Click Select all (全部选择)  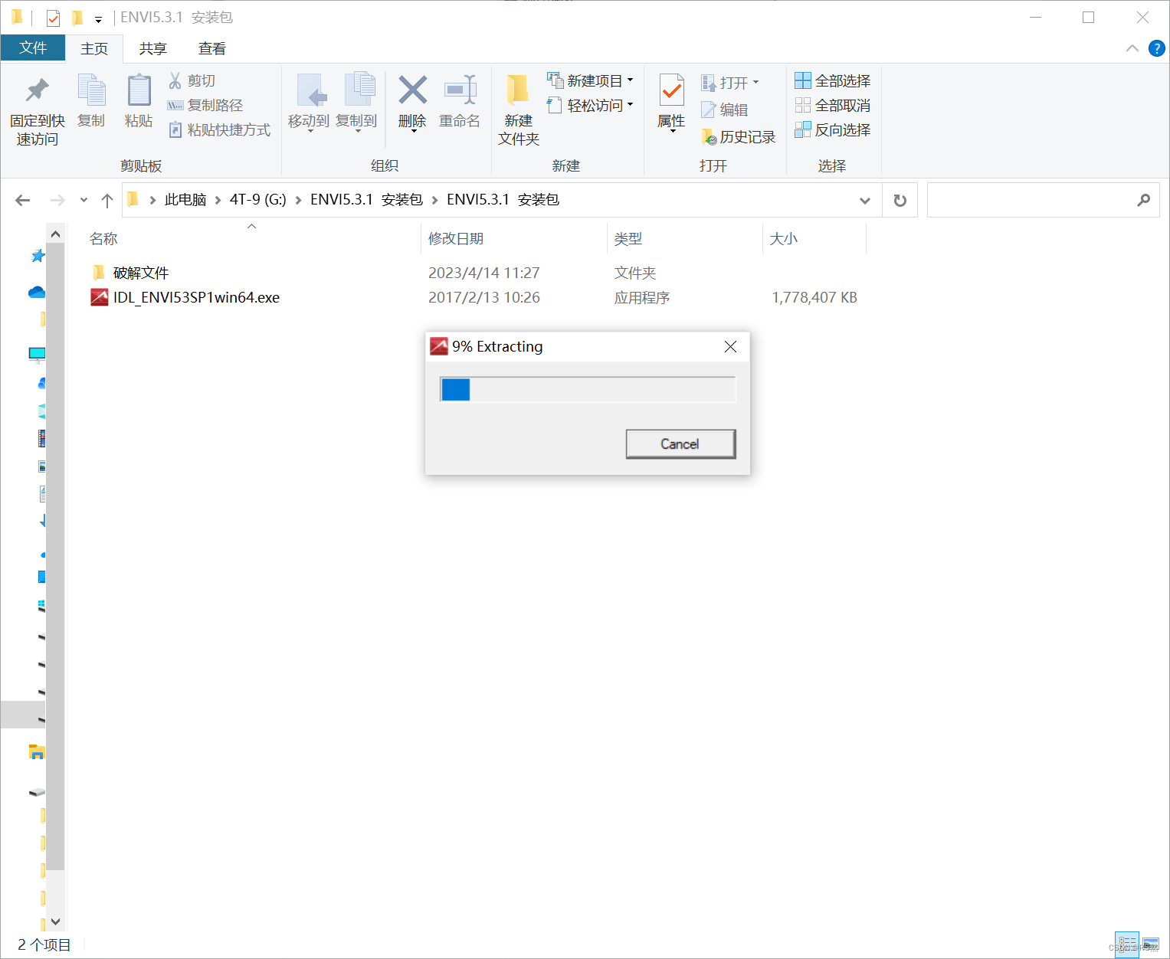(x=833, y=80)
